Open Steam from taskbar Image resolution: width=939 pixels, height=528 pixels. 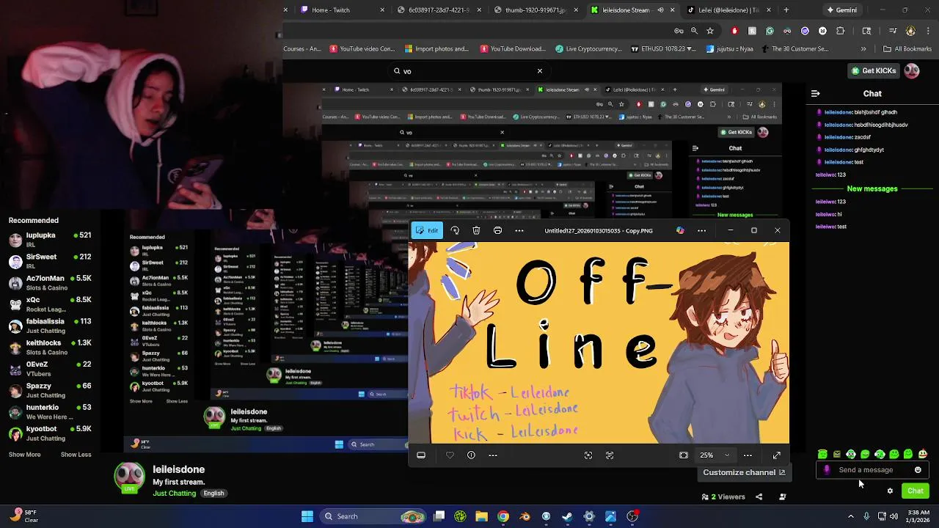pyautogui.click(x=567, y=516)
